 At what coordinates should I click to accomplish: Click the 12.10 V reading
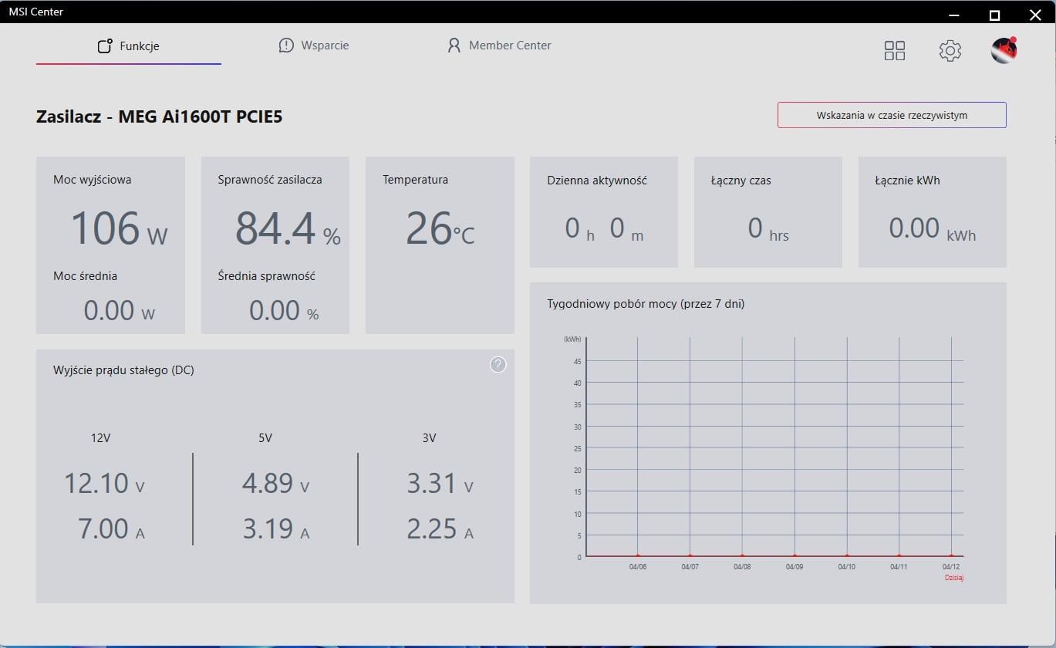click(104, 484)
